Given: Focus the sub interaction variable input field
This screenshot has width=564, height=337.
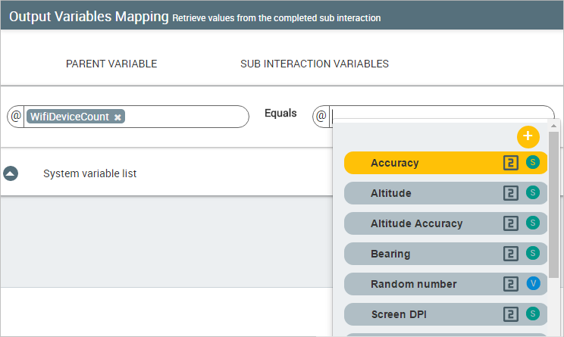Looking at the screenshot, I should point(442,114).
